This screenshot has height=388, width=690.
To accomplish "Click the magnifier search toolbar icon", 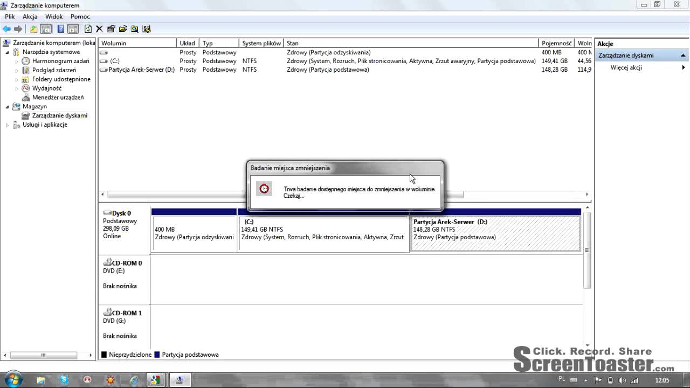I will (135, 29).
